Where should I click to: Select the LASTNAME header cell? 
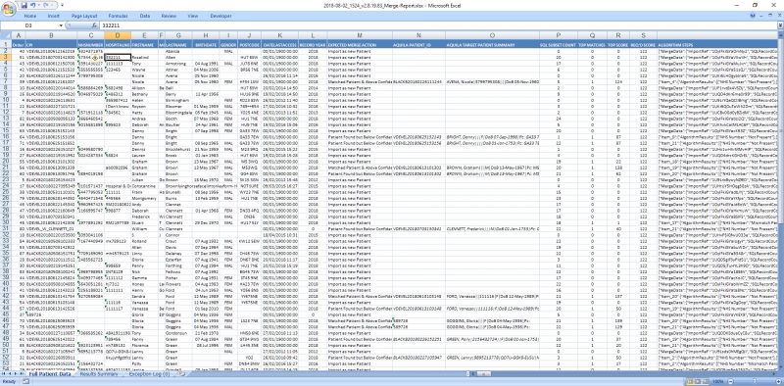[x=178, y=44]
